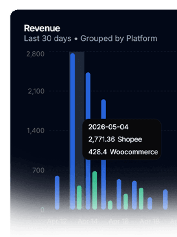Click the 'Apr 16' x-axis label
The height and width of the screenshot is (237, 177).
coord(119,222)
